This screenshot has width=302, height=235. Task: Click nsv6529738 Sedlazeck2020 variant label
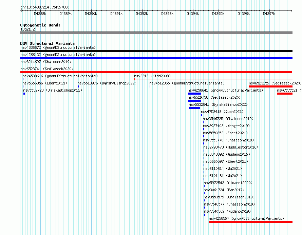click(x=214, y=97)
